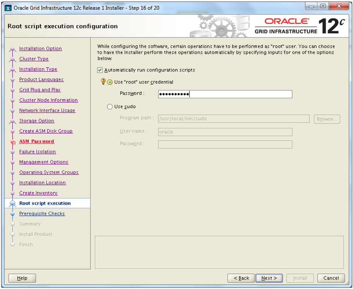Open the Create Inventory step
353x289 pixels.
click(x=38, y=193)
